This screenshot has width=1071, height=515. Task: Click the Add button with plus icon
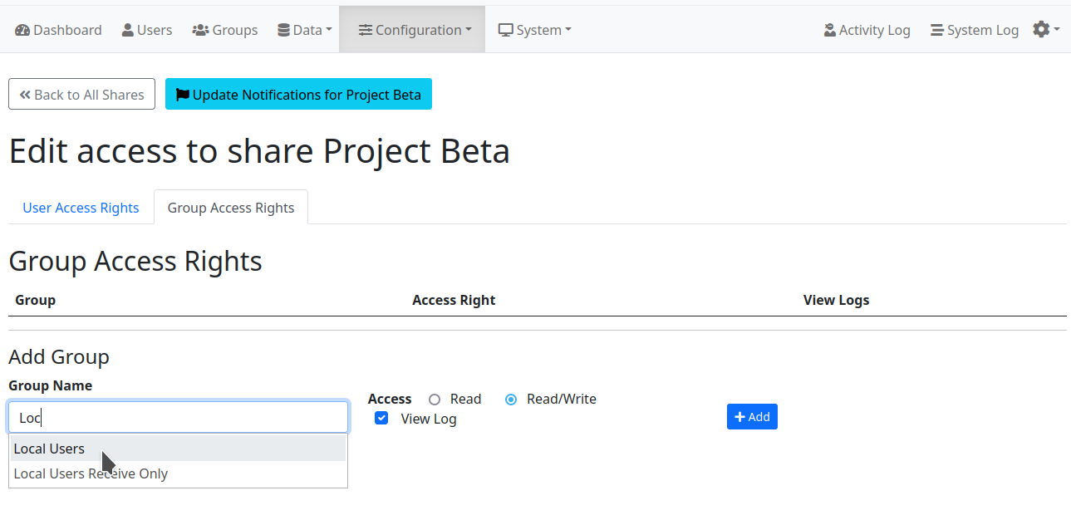(751, 416)
